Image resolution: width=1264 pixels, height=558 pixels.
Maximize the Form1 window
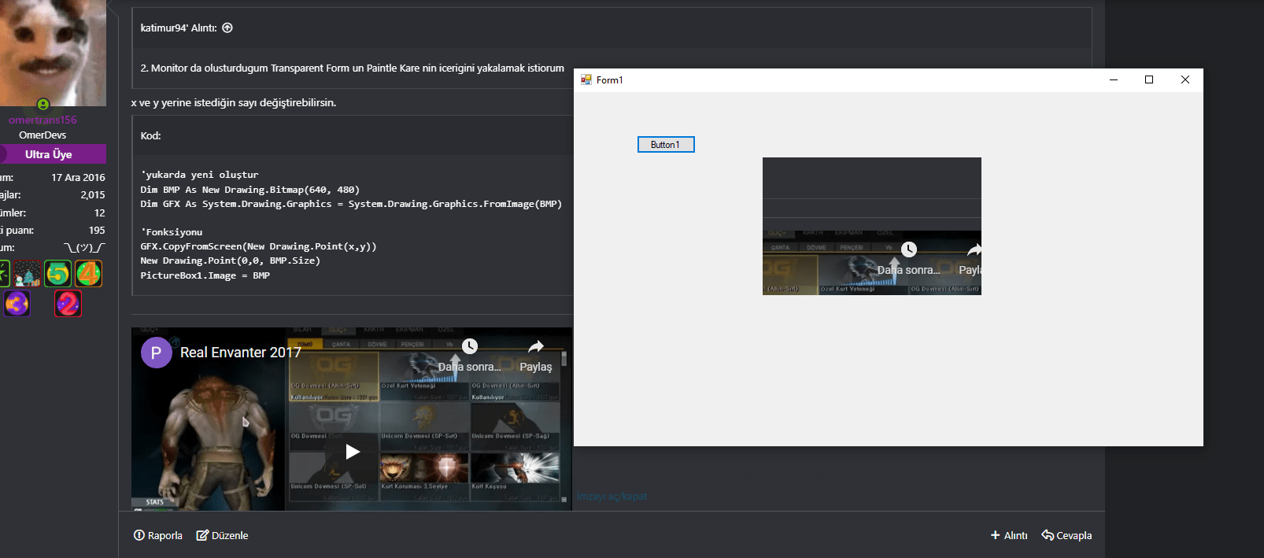click(x=1149, y=79)
